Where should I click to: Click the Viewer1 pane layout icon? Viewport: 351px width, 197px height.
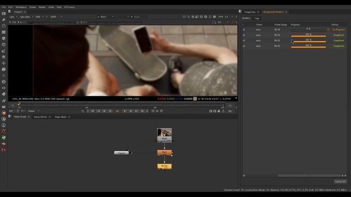pyautogui.click(x=10, y=11)
